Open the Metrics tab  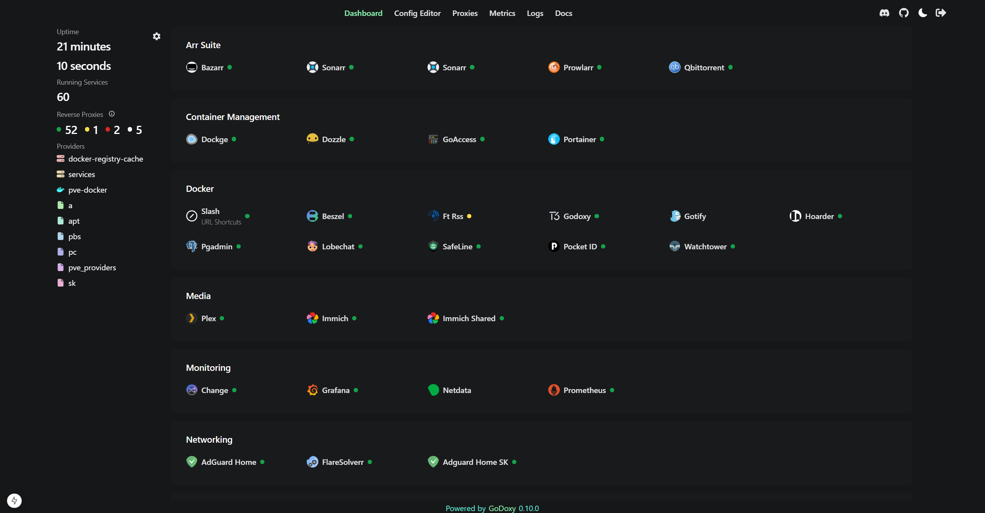coord(502,13)
